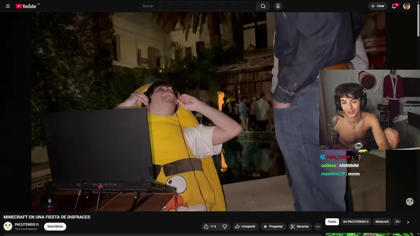Viewport: 420px width, 236px height.
Task: Open the first recommended video thumbnail
Action: [x=369, y=234]
